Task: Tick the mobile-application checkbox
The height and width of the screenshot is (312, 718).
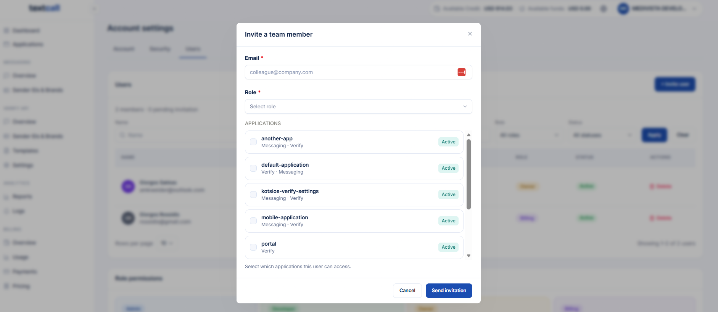Action: click(253, 221)
